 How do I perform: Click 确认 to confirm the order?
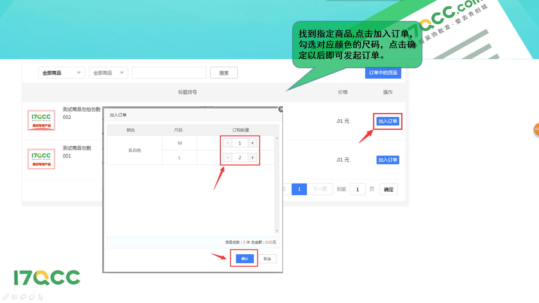245,259
